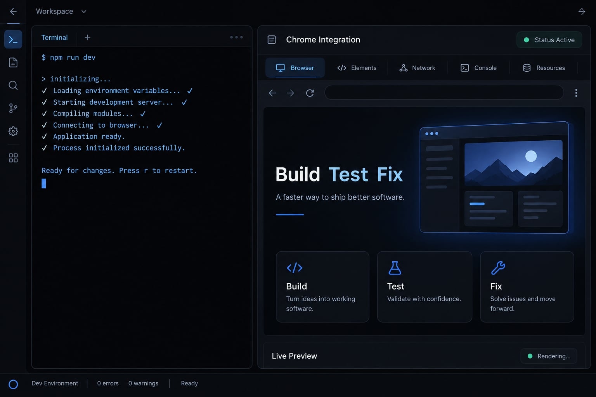Click the "Build Test Fix" headline
This screenshot has height=397, width=596.
pos(339,174)
